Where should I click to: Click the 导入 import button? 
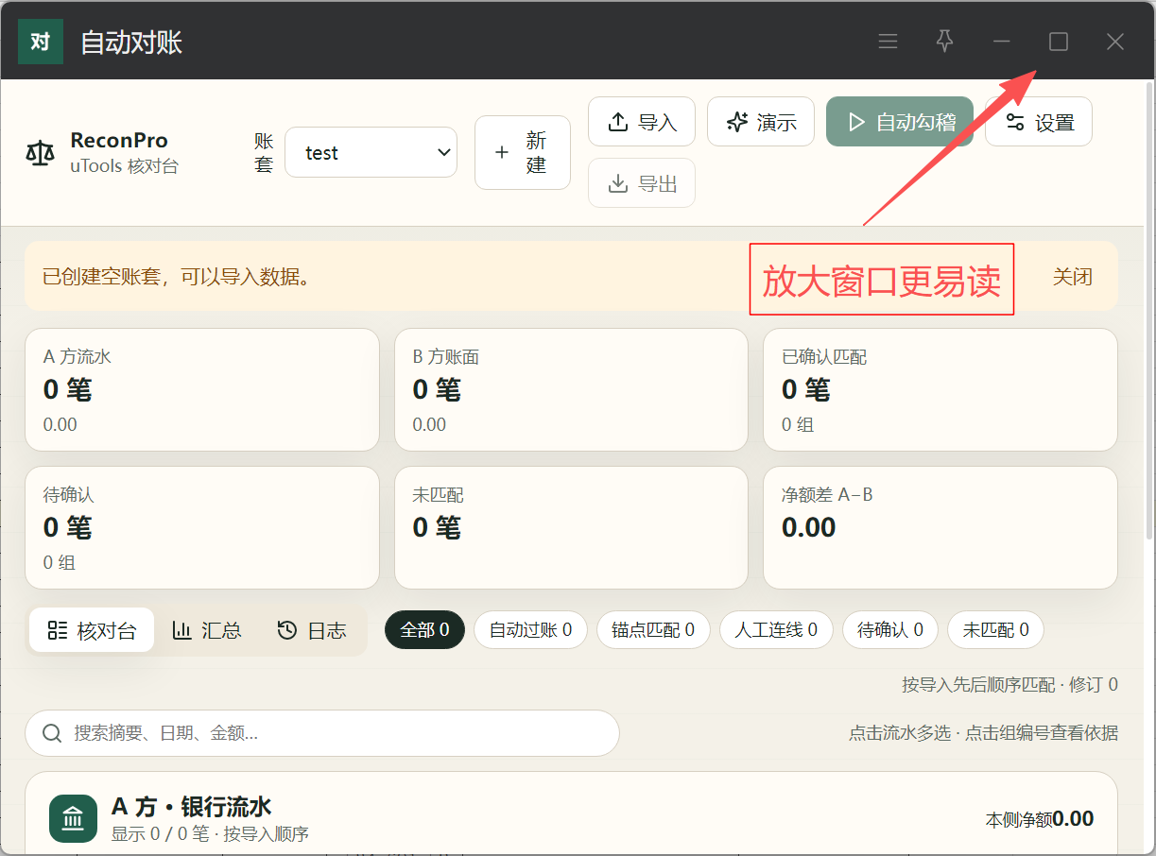pos(642,122)
